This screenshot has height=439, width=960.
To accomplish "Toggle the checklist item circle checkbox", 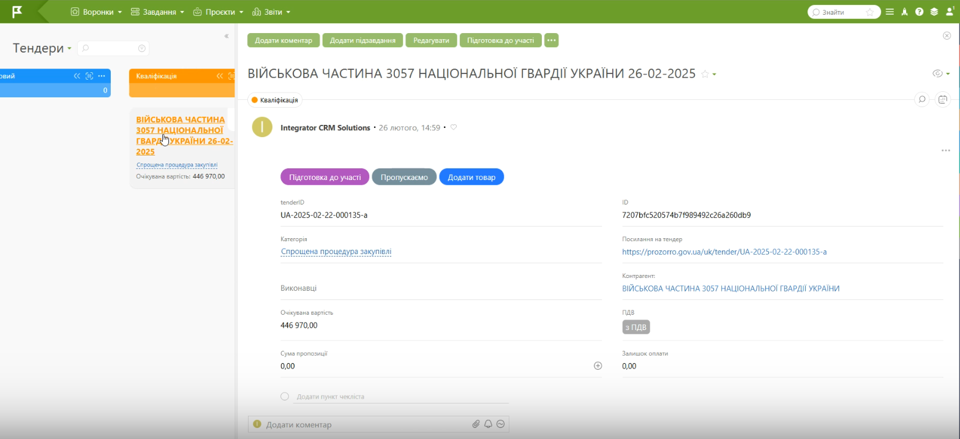I will (x=285, y=396).
